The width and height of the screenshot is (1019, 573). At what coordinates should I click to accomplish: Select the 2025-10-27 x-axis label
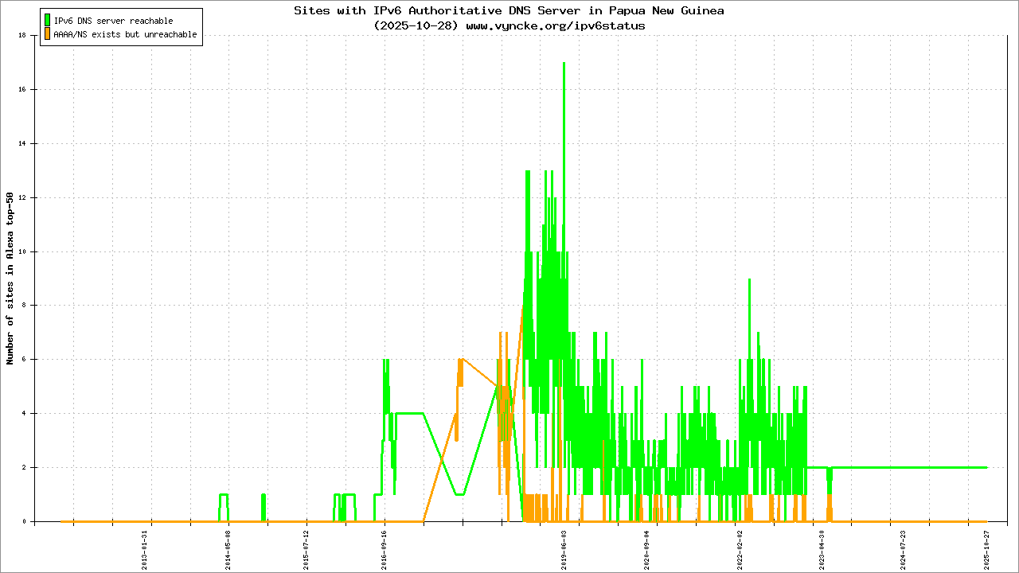pos(986,550)
